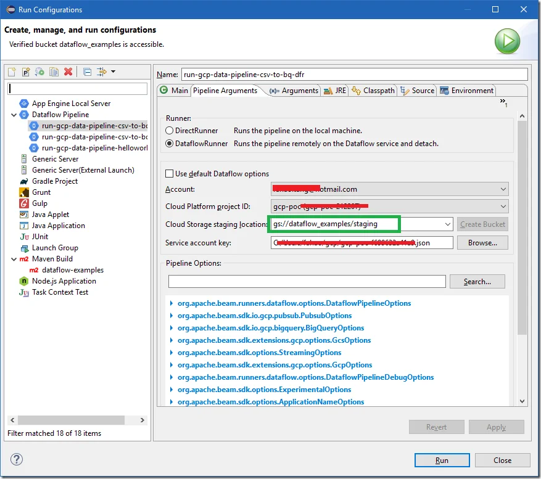
Task: Click the Pipeline Options search field
Action: (x=307, y=282)
